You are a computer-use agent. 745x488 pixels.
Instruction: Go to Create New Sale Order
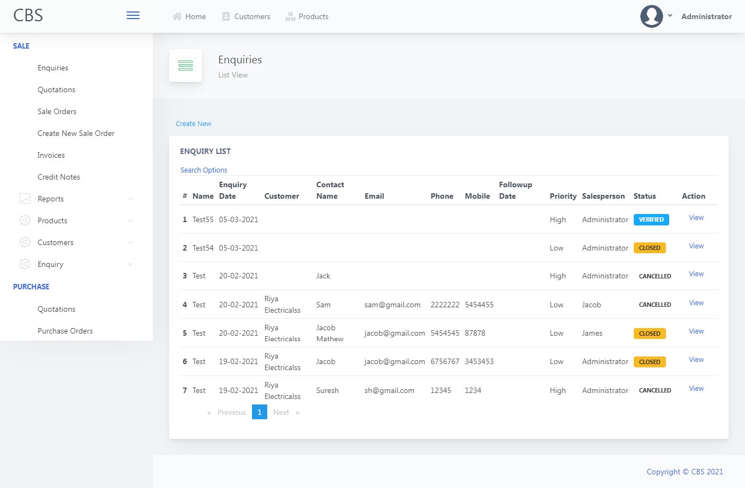coord(76,133)
